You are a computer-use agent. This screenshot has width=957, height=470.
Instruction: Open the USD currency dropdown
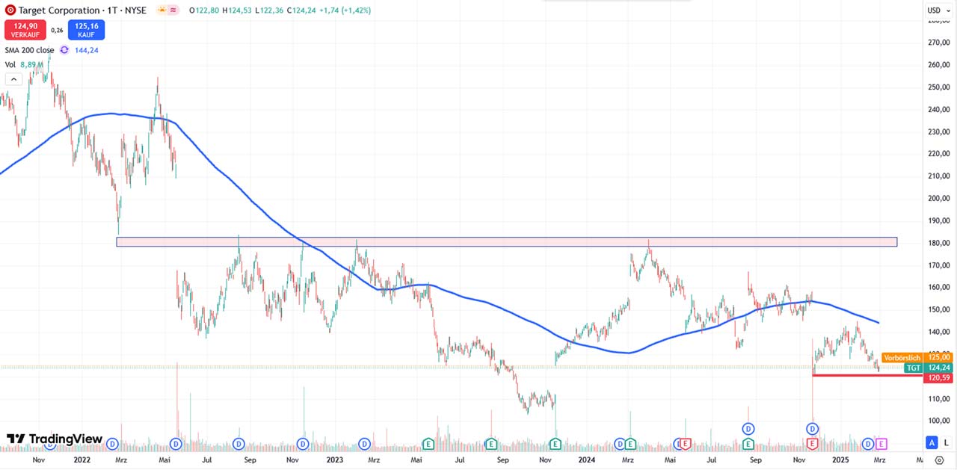tap(938, 10)
